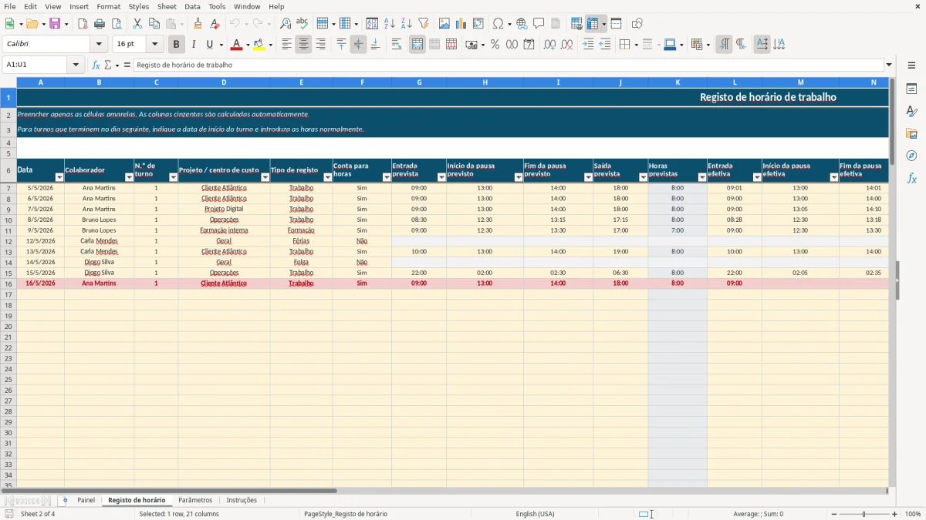Open the Format menu

(x=108, y=6)
